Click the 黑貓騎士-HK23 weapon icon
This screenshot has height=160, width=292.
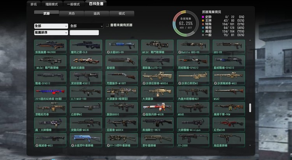click(157, 124)
